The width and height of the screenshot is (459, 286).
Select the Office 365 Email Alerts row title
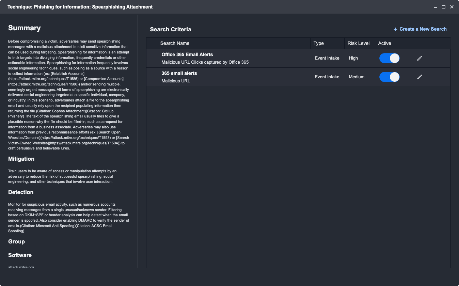click(187, 54)
